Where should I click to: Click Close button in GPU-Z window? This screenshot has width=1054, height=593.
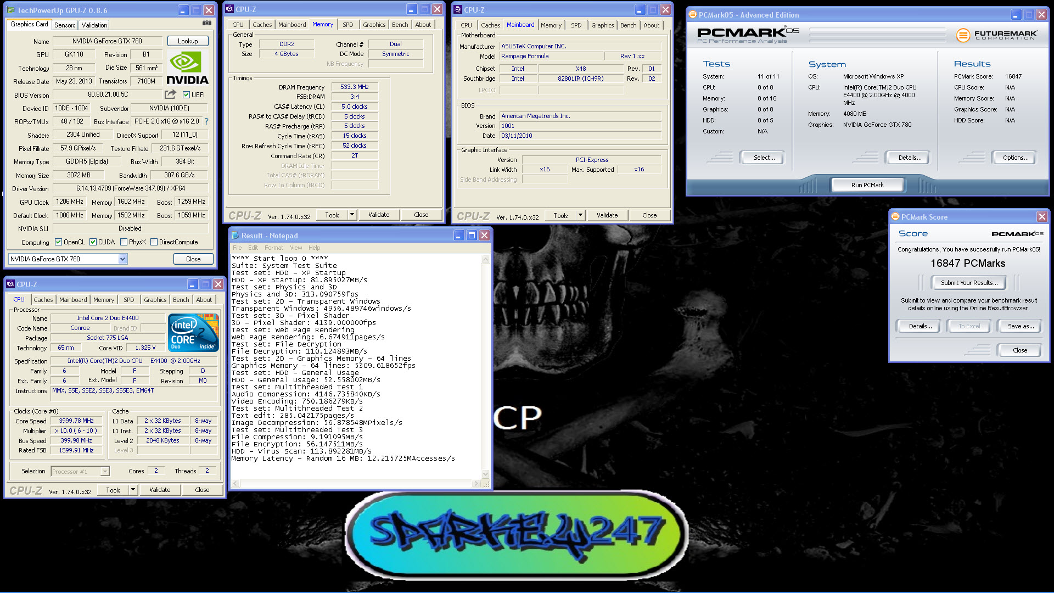coord(193,259)
